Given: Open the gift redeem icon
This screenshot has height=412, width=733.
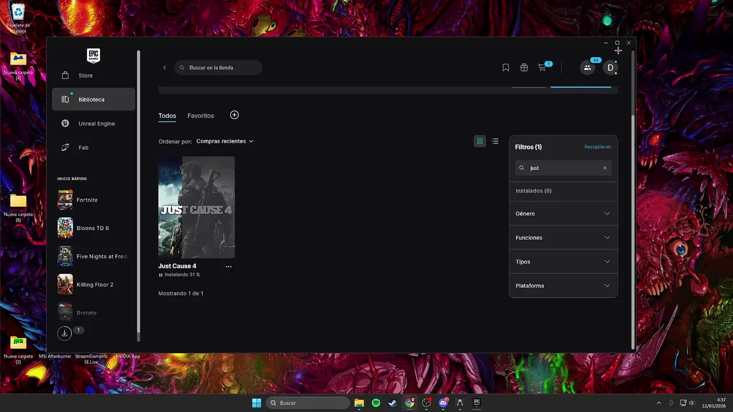Looking at the screenshot, I should [524, 68].
